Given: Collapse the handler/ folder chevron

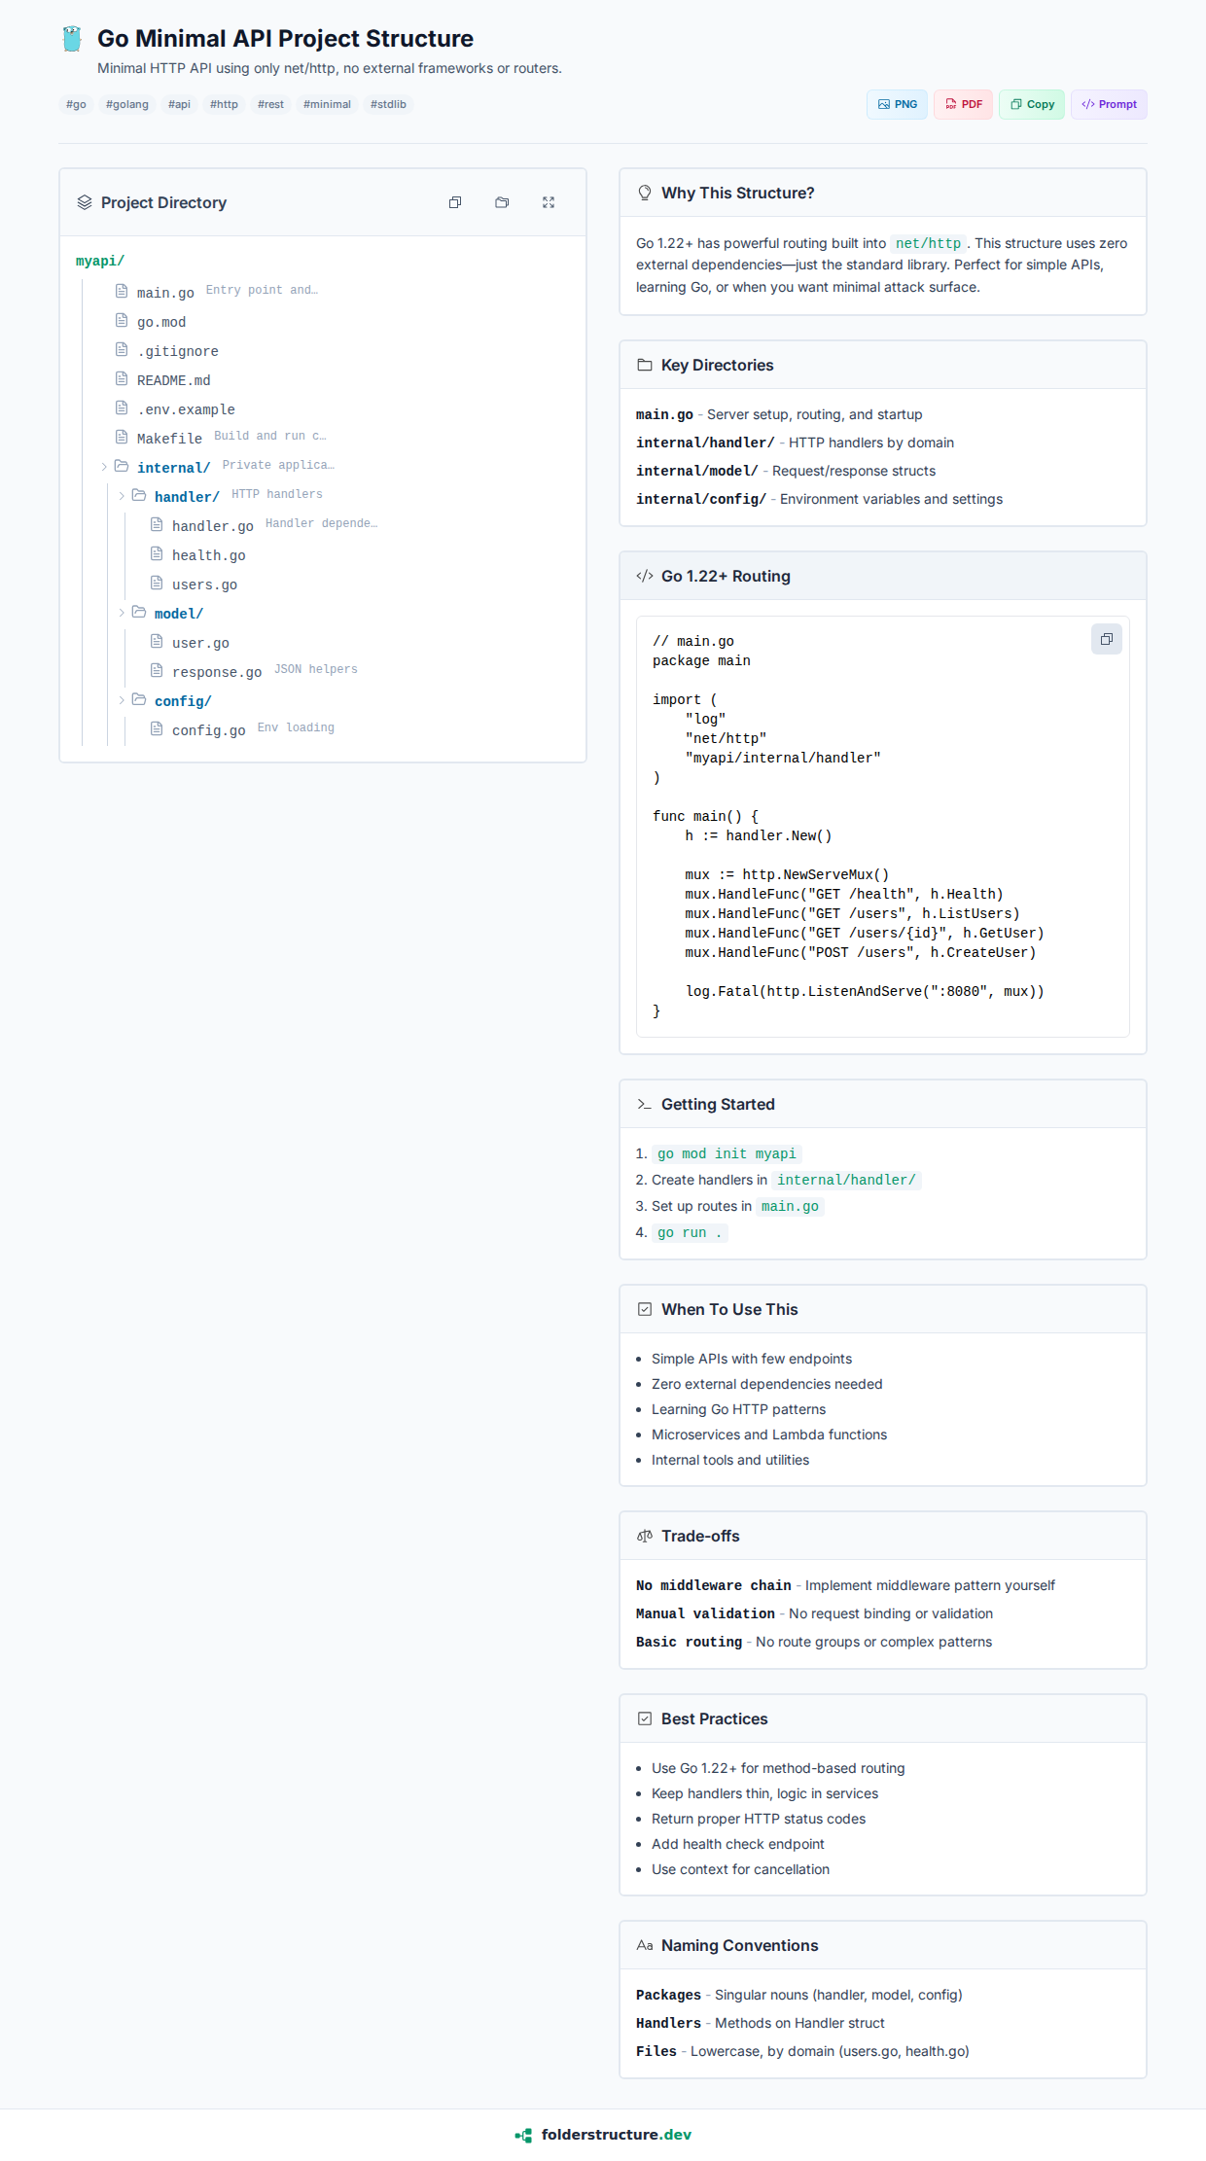Looking at the screenshot, I should coord(122,496).
